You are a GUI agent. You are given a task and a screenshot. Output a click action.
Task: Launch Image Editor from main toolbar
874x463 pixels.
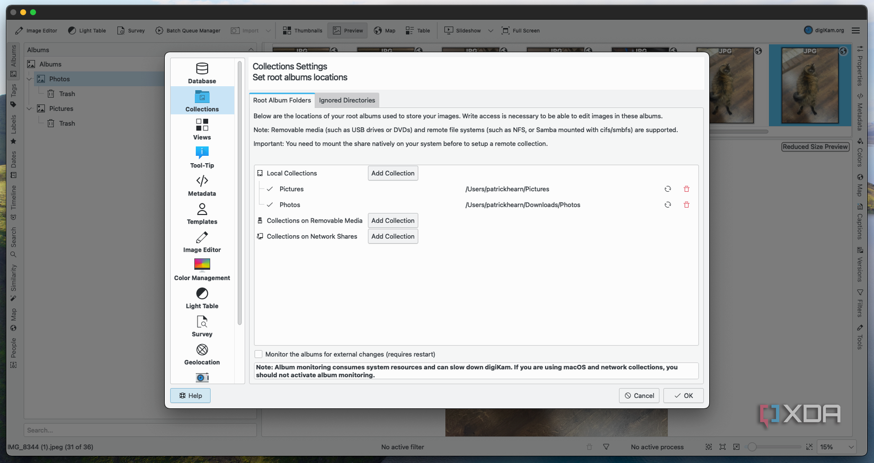(36, 31)
